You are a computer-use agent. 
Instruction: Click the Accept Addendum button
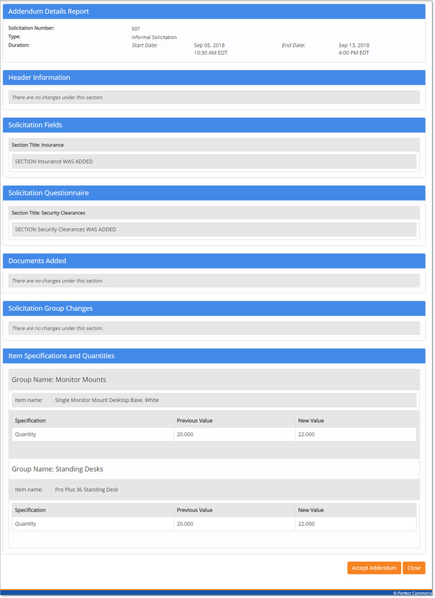tap(373, 568)
